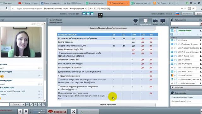Click the Говорить! talk button
Image resolution: width=202 pixels, height=114 pixels.
pos(57,112)
